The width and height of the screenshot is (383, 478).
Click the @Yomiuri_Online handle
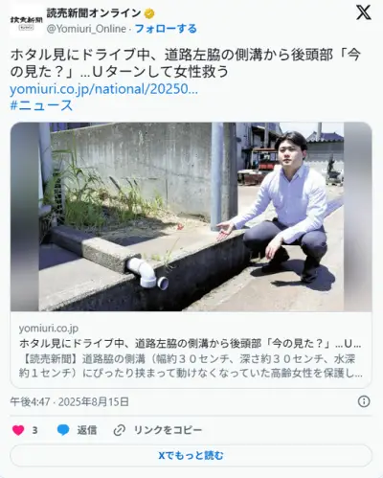click(x=86, y=29)
